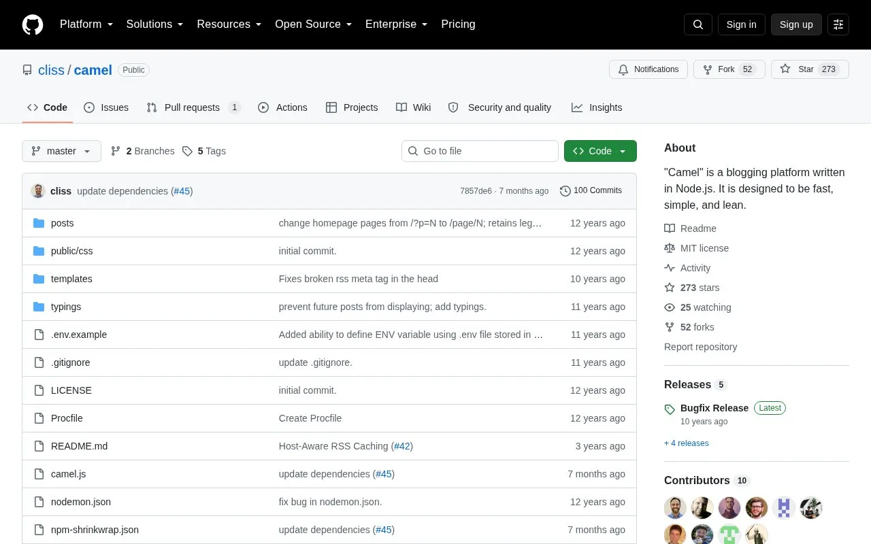This screenshot has width=871, height=544.
Task: Click the file icon beside LICENSE
Action: [x=39, y=390]
